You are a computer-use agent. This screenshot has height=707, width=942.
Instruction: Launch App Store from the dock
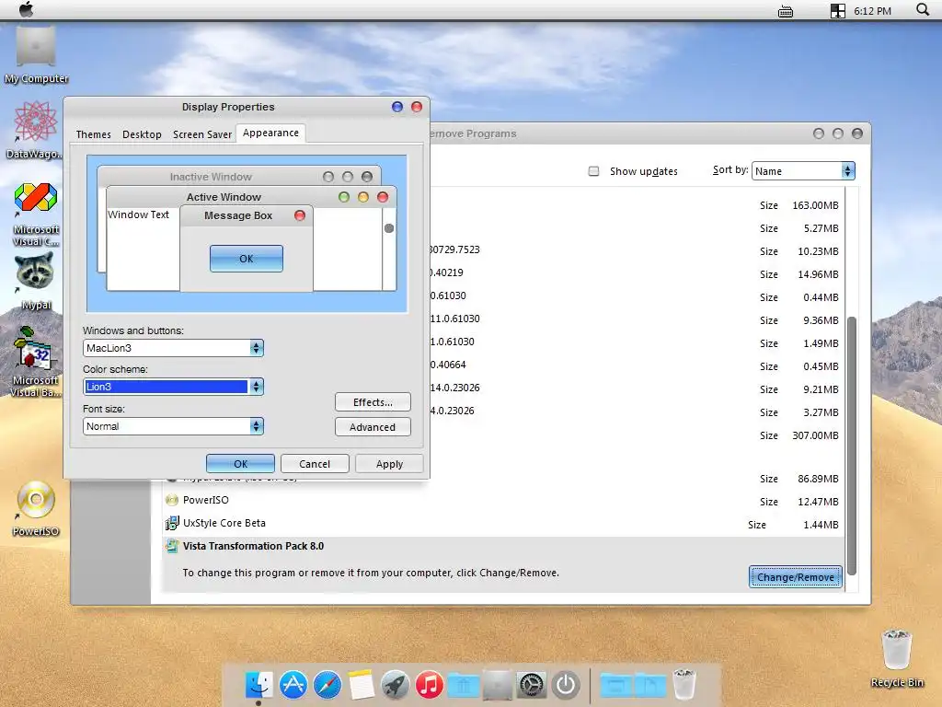[293, 685]
